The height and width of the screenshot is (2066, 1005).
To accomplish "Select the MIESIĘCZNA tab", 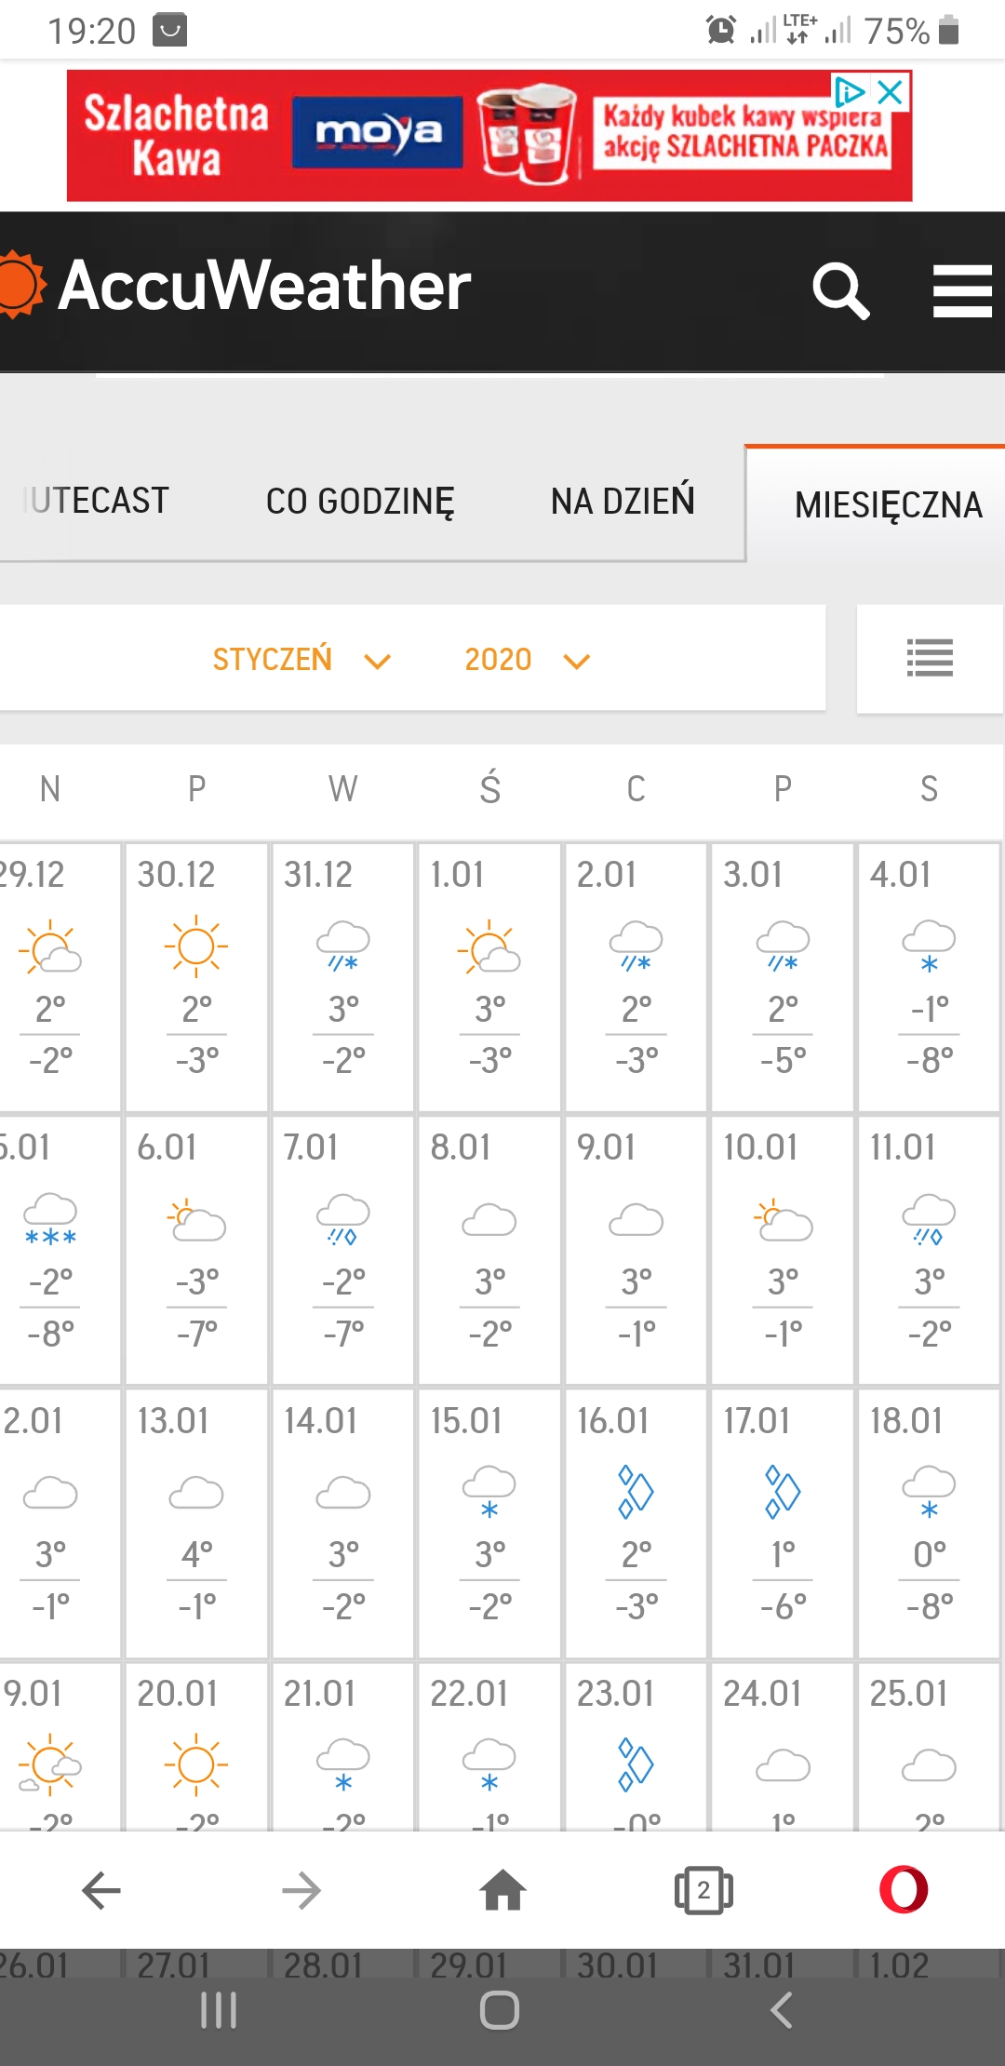I will 888,505.
